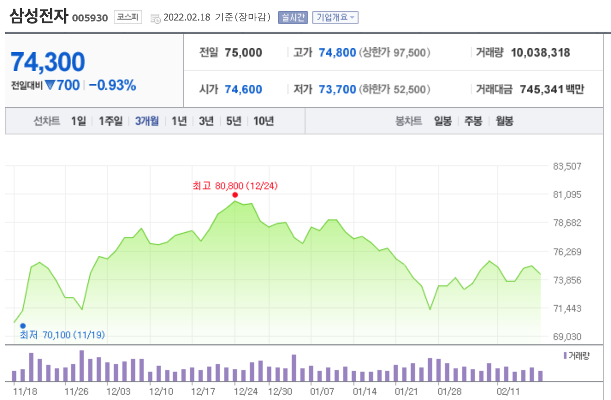The height and width of the screenshot is (400, 611).
Task: Click the 코스피 market badge
Action: coord(128,17)
